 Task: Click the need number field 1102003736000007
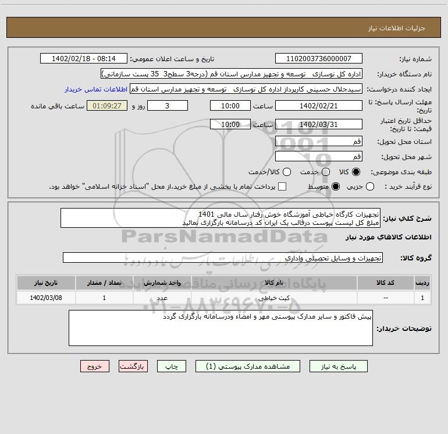coord(319,59)
